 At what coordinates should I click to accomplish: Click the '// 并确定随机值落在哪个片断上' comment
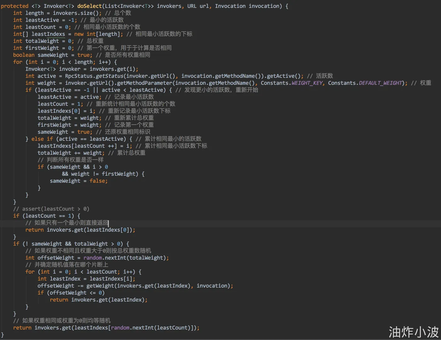click(x=67, y=265)
